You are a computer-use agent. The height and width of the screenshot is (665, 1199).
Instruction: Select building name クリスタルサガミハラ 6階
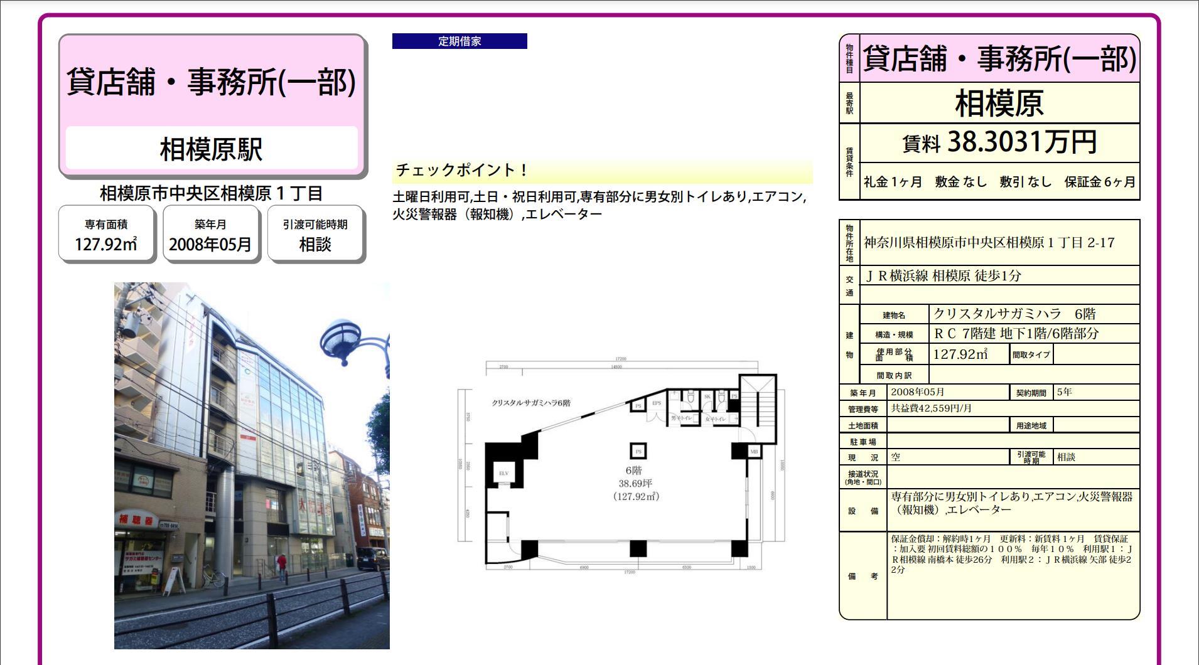(1014, 314)
